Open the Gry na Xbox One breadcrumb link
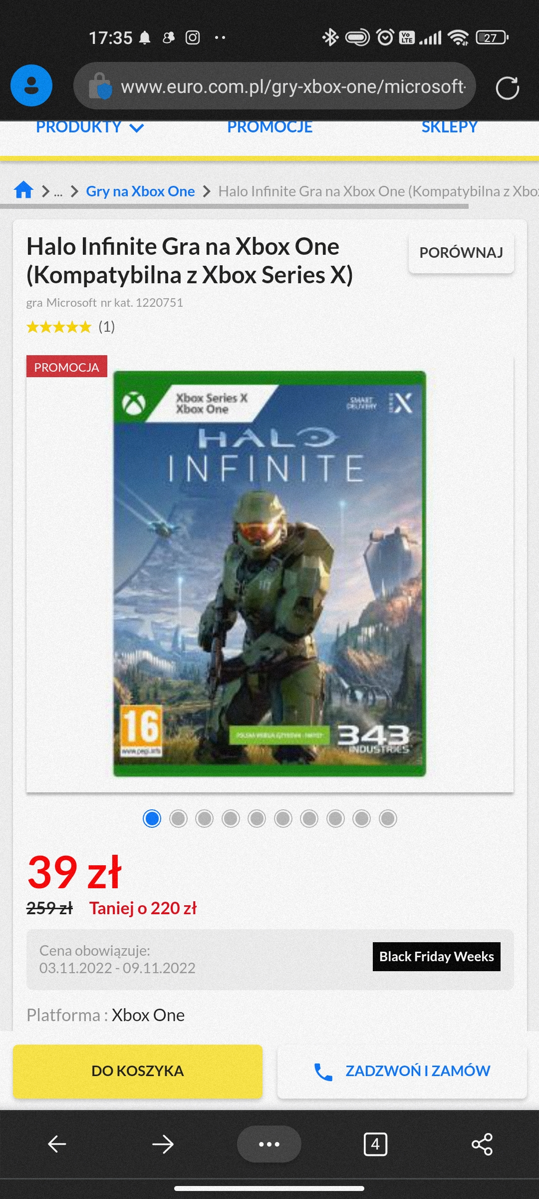This screenshot has height=1199, width=539. 140,191
